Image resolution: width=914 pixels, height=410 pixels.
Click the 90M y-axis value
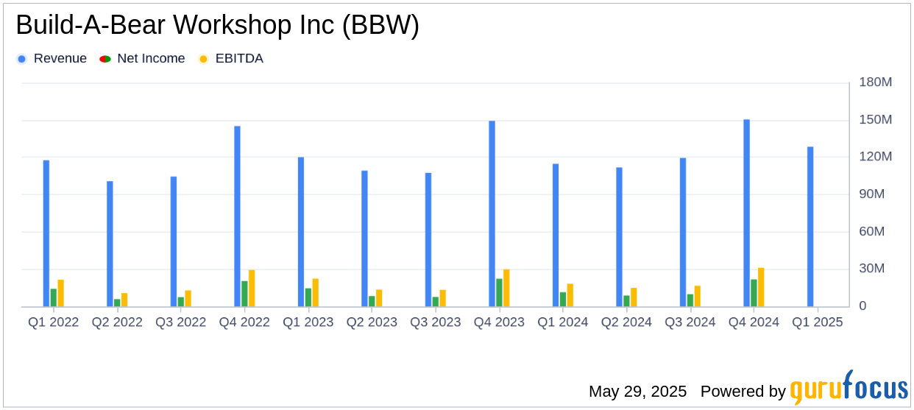tap(872, 194)
